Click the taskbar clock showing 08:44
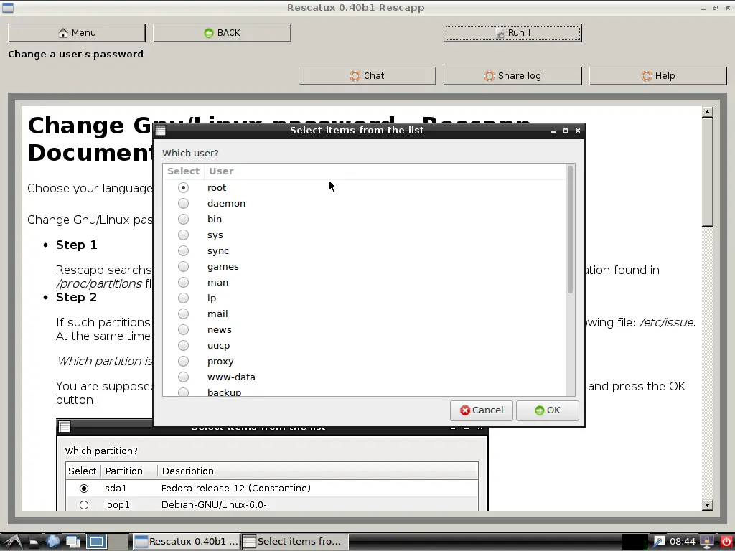 click(x=683, y=542)
